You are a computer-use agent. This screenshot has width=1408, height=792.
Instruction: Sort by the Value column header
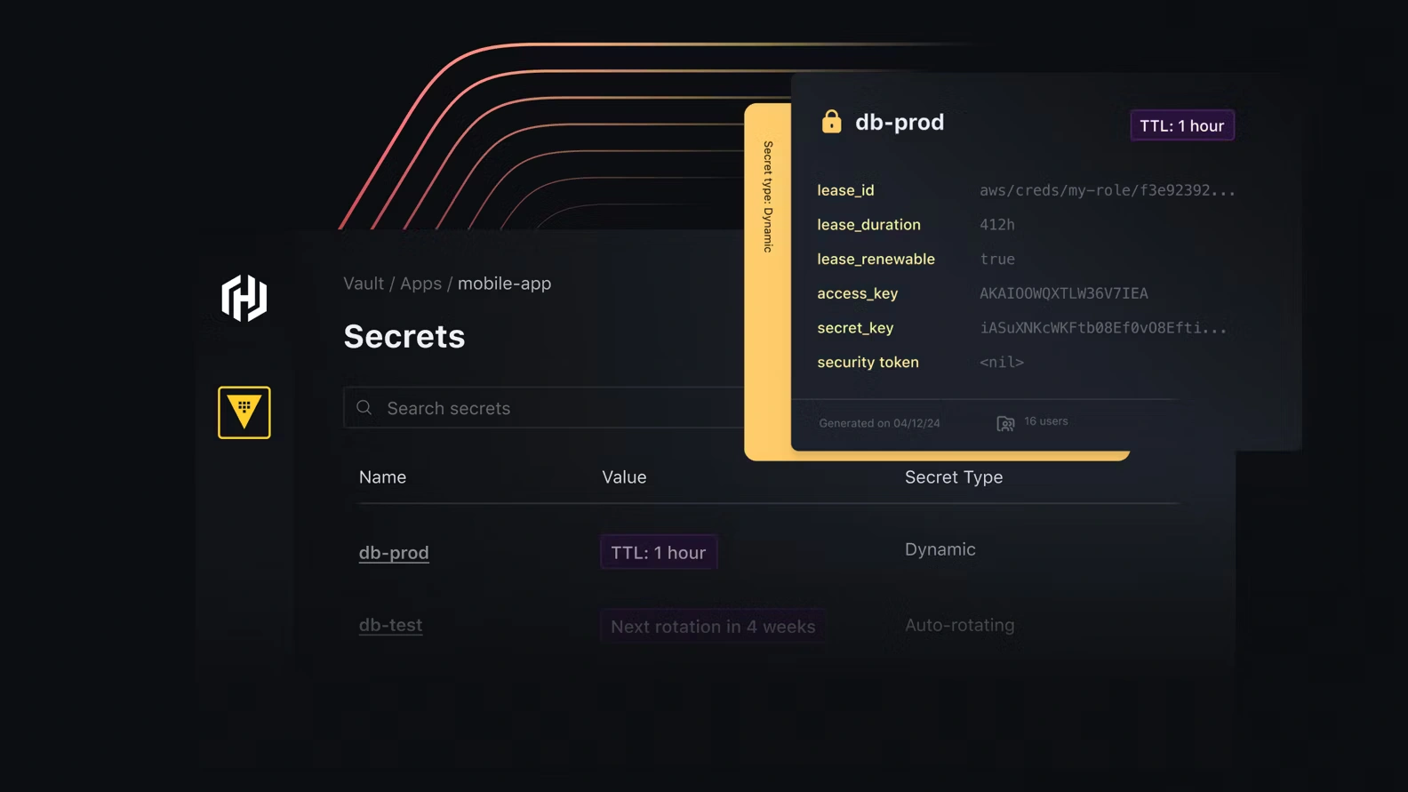(x=624, y=477)
